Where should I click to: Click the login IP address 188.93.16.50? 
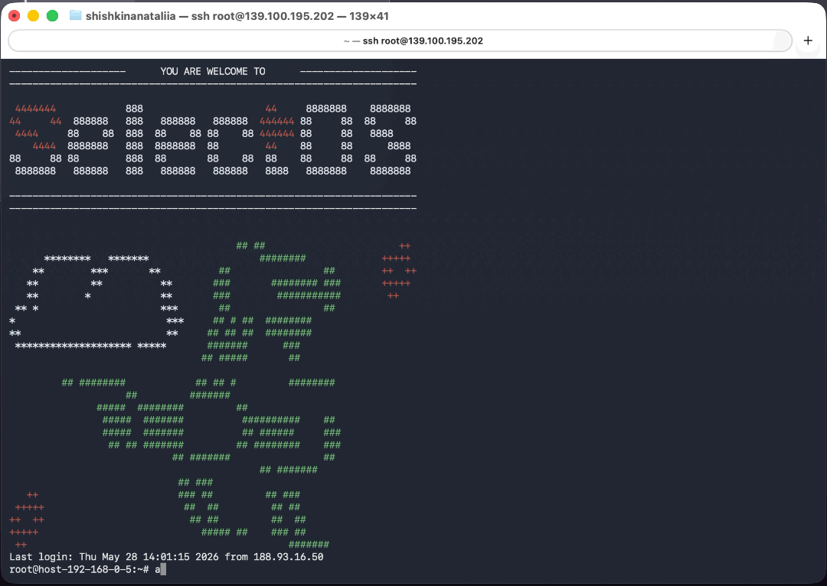pyautogui.click(x=288, y=556)
